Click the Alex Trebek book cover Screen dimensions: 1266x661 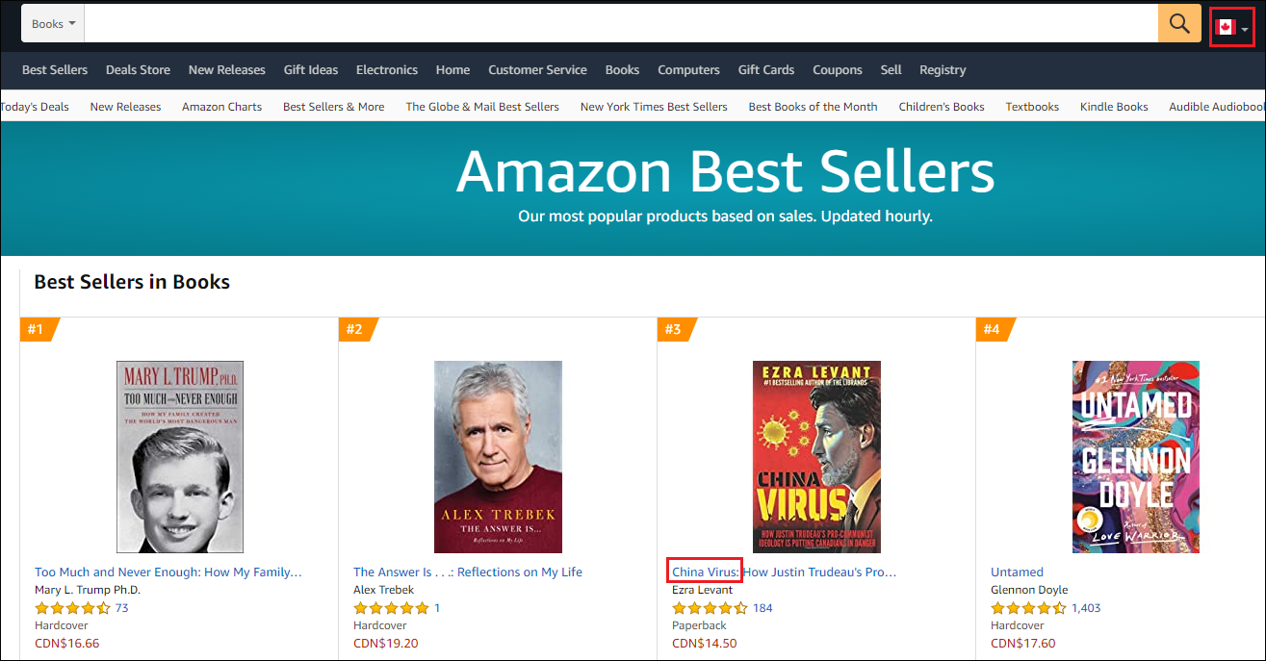pyautogui.click(x=498, y=457)
